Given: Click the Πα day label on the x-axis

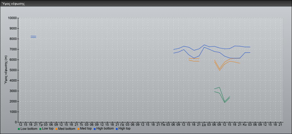Looking at the screenshot, I should click(163, 124).
